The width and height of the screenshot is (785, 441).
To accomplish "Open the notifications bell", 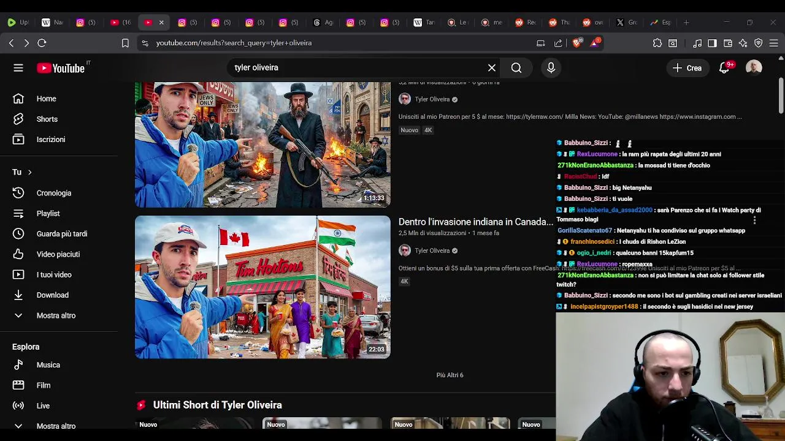I will coord(724,68).
